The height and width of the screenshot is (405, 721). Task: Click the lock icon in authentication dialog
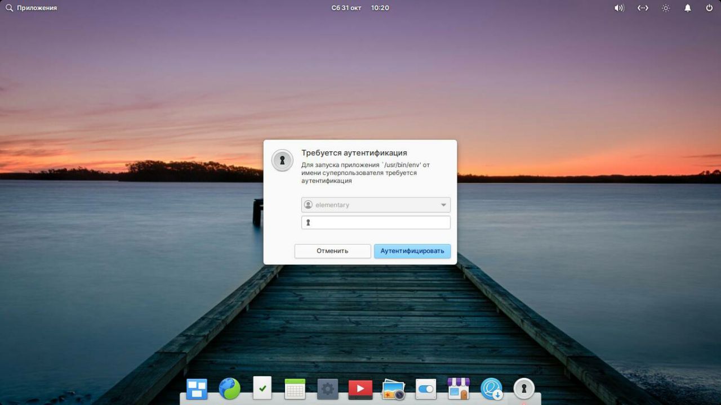tap(282, 160)
